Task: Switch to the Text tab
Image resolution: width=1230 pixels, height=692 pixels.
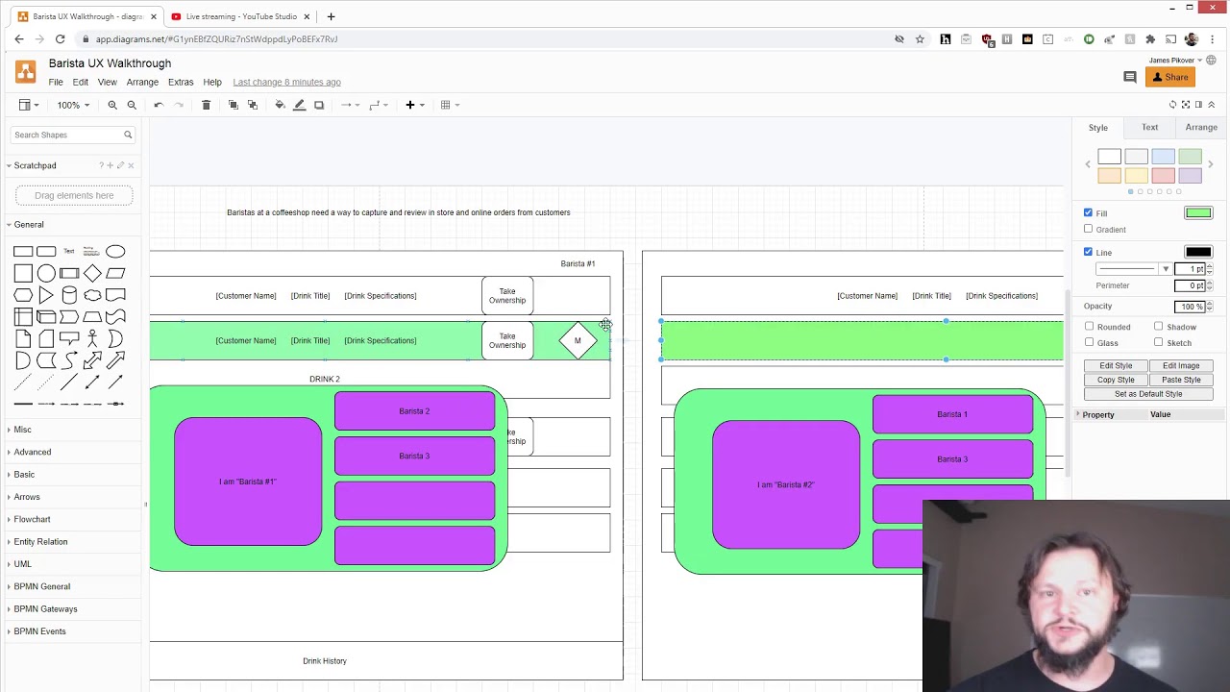Action: (1149, 127)
